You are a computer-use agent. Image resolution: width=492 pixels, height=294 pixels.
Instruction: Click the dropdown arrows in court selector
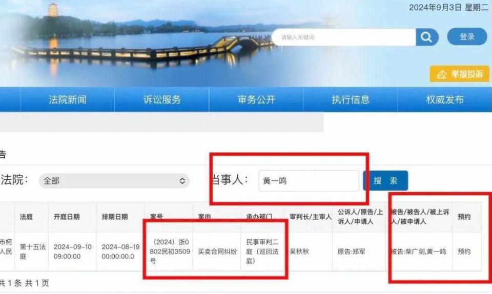coord(182,181)
